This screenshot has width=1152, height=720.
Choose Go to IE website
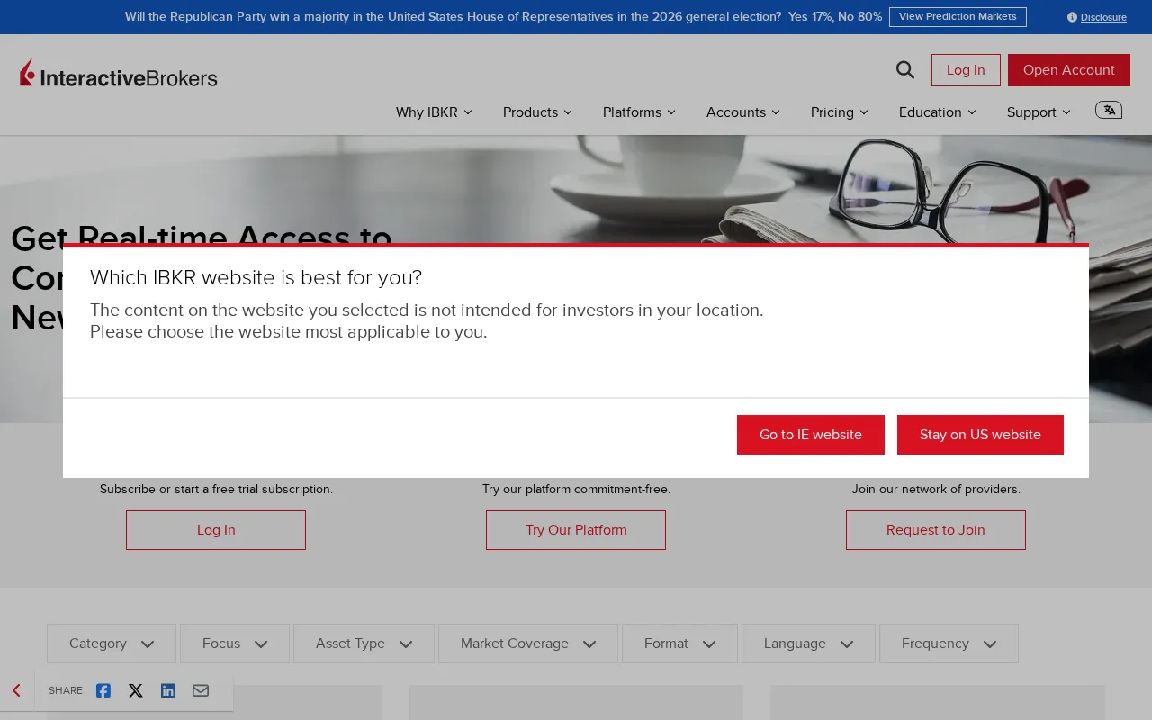811,435
